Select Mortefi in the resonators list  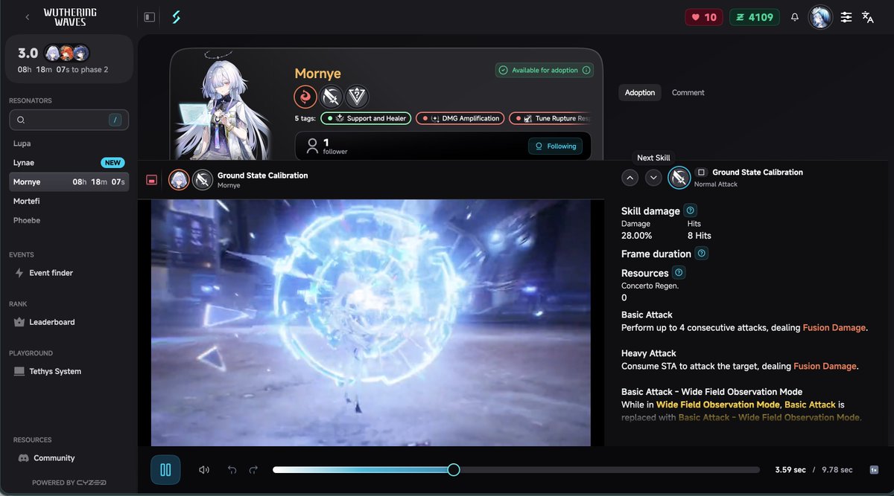coord(69,202)
